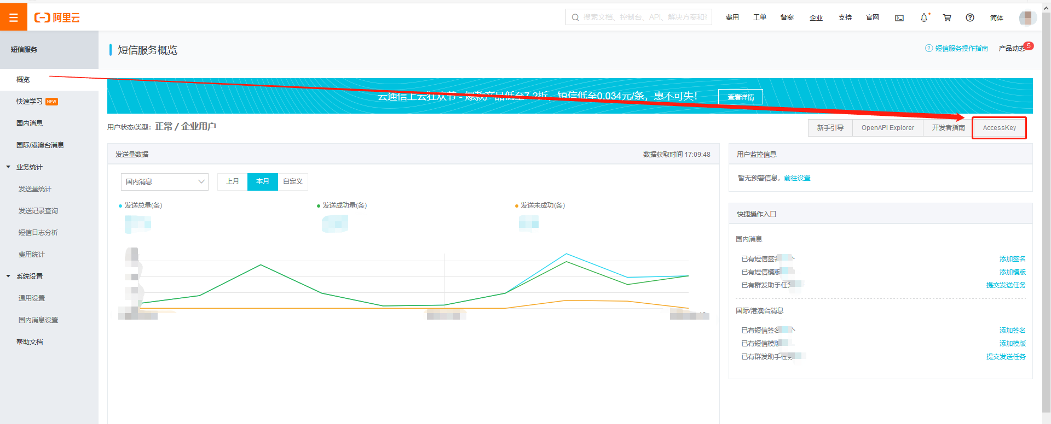Click 添加模版 under 国际/港澳台消息
This screenshot has width=1051, height=424.
tap(1013, 344)
